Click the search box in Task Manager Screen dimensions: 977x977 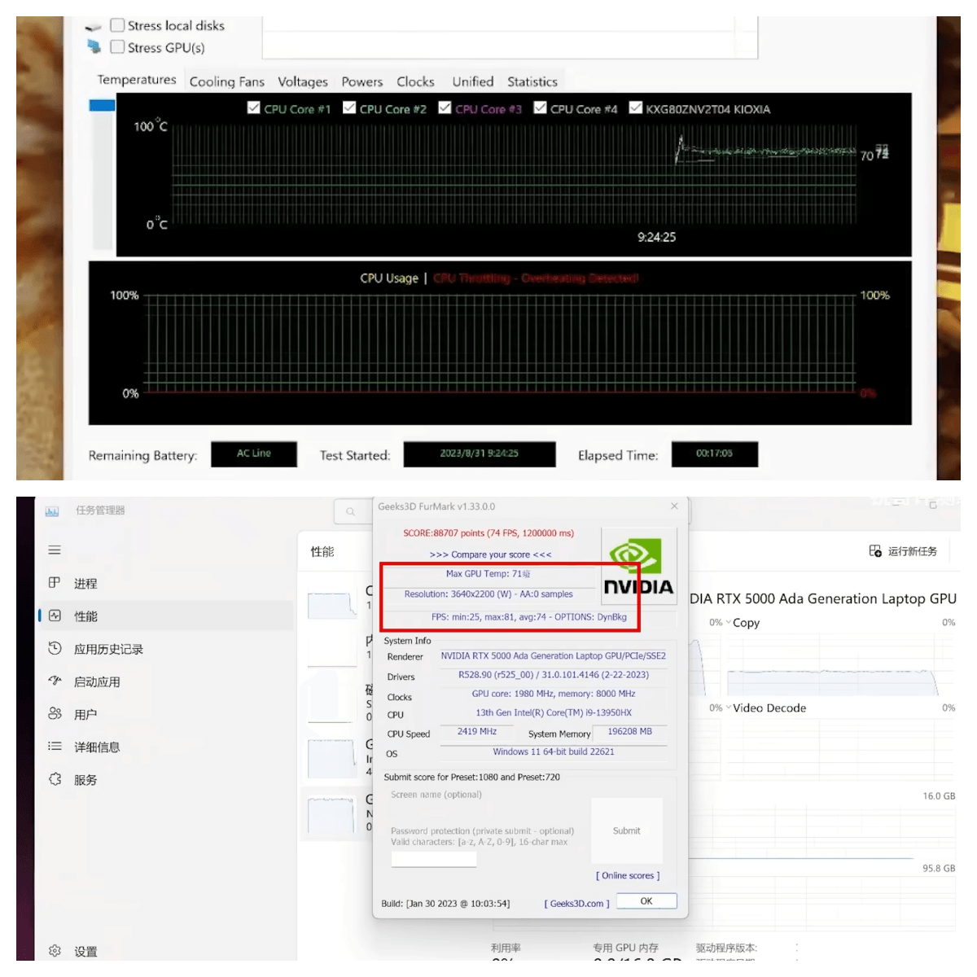tap(353, 511)
